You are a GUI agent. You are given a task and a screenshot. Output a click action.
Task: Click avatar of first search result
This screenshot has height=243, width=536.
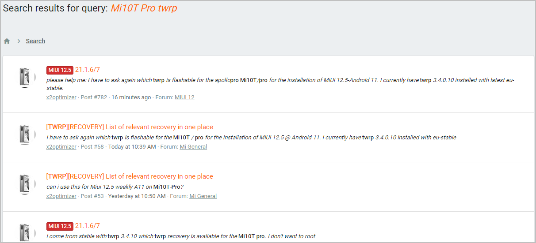point(27,78)
